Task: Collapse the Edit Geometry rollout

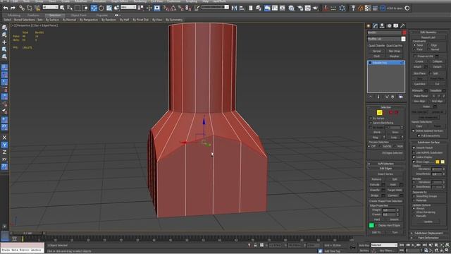Action: tap(428, 32)
